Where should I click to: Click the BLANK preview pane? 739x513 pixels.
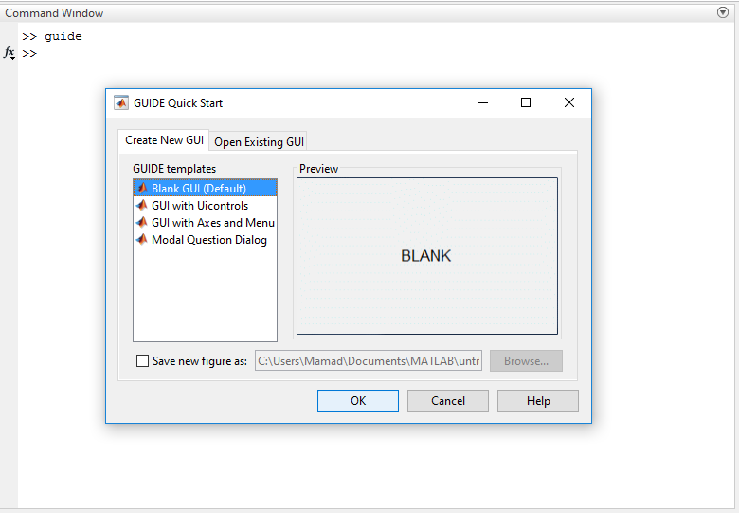(x=427, y=256)
